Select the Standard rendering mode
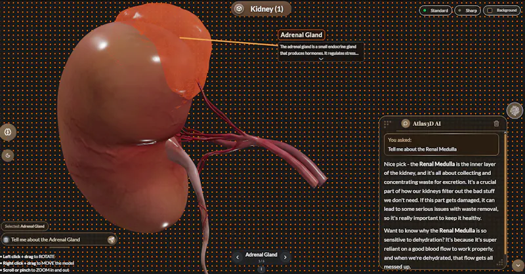This screenshot has height=274, width=525. pyautogui.click(x=436, y=10)
